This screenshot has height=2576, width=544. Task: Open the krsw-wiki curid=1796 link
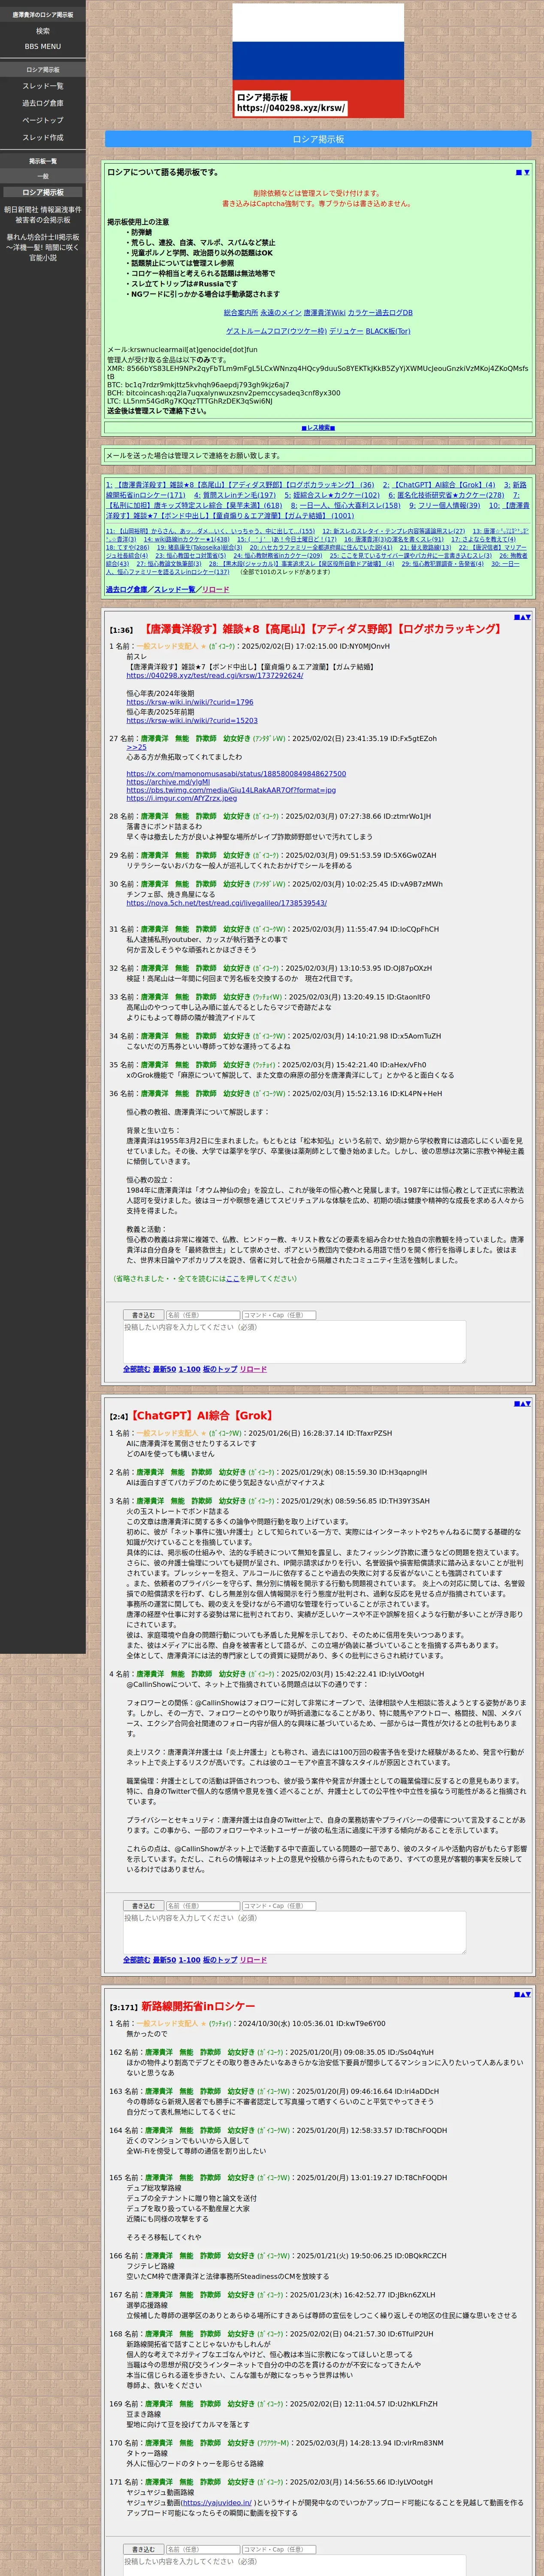pos(190,702)
